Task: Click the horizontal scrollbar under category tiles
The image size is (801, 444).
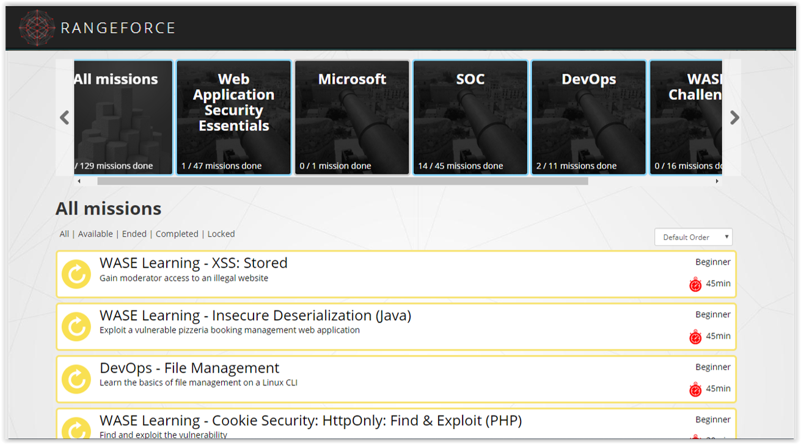Action: (x=342, y=181)
